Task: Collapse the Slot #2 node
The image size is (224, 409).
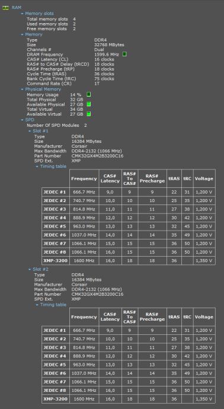Action: click(x=30, y=269)
